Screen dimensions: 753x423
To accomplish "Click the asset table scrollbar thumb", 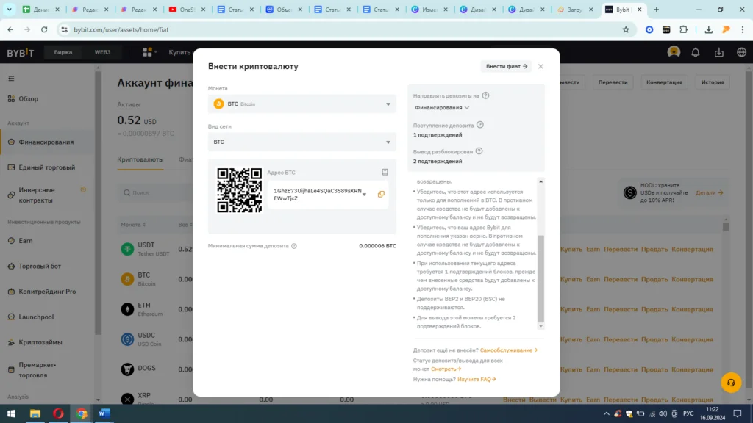I will [726, 226].
